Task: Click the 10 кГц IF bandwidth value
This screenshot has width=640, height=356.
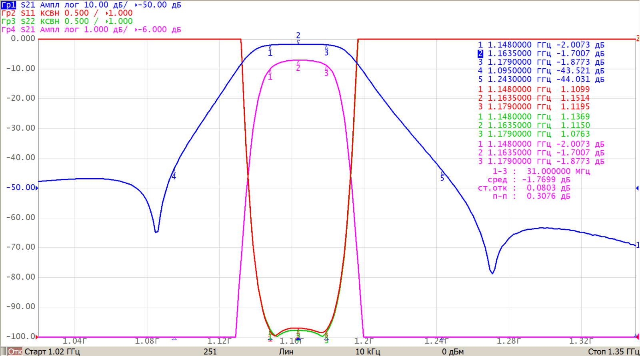Action: pyautogui.click(x=368, y=352)
